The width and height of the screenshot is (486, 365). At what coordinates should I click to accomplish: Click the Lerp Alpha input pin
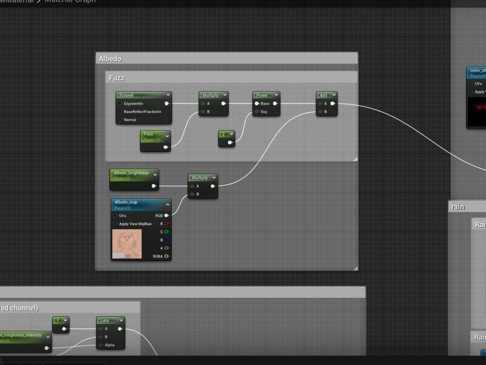[x=101, y=345]
